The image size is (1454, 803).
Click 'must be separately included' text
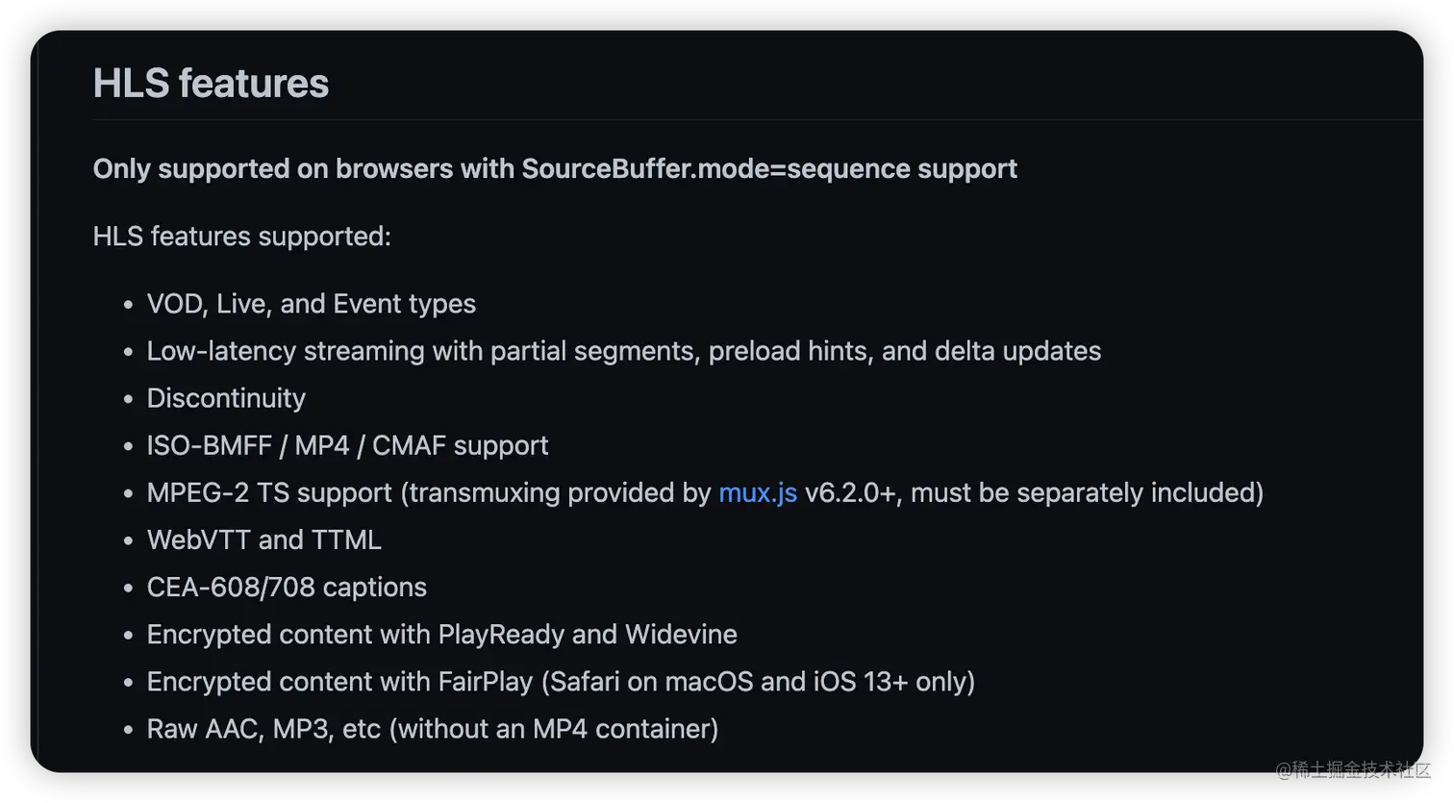click(x=1082, y=492)
